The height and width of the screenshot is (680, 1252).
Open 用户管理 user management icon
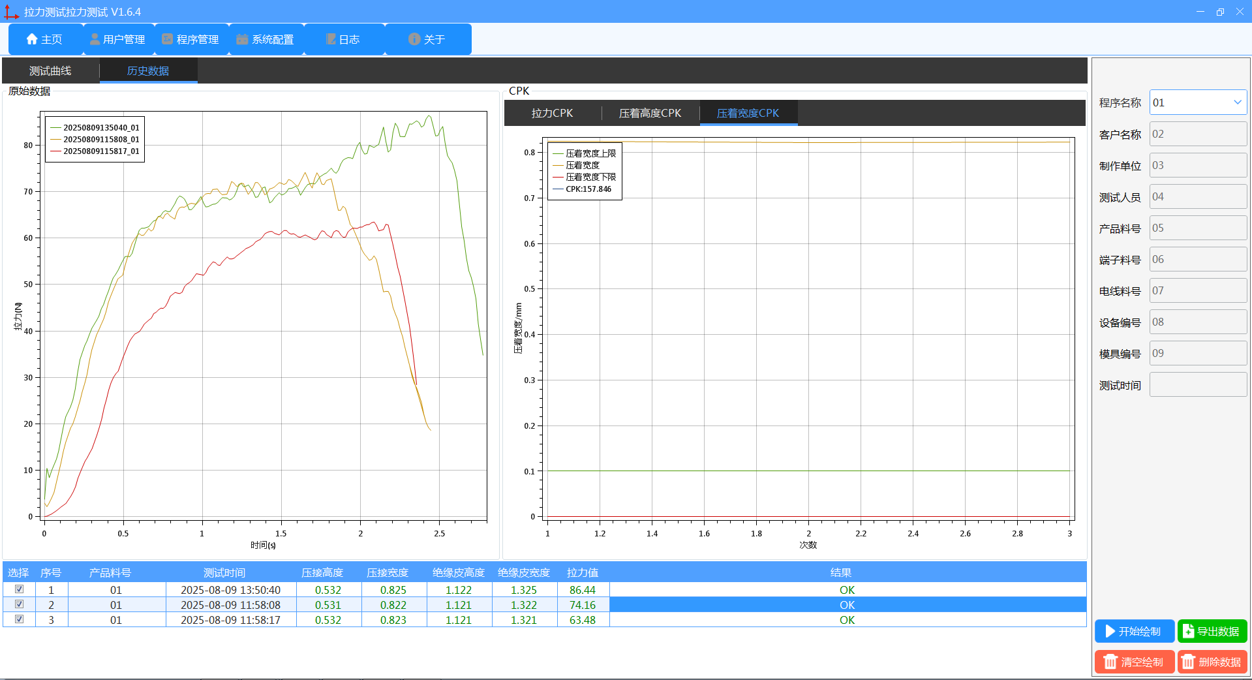click(95, 39)
